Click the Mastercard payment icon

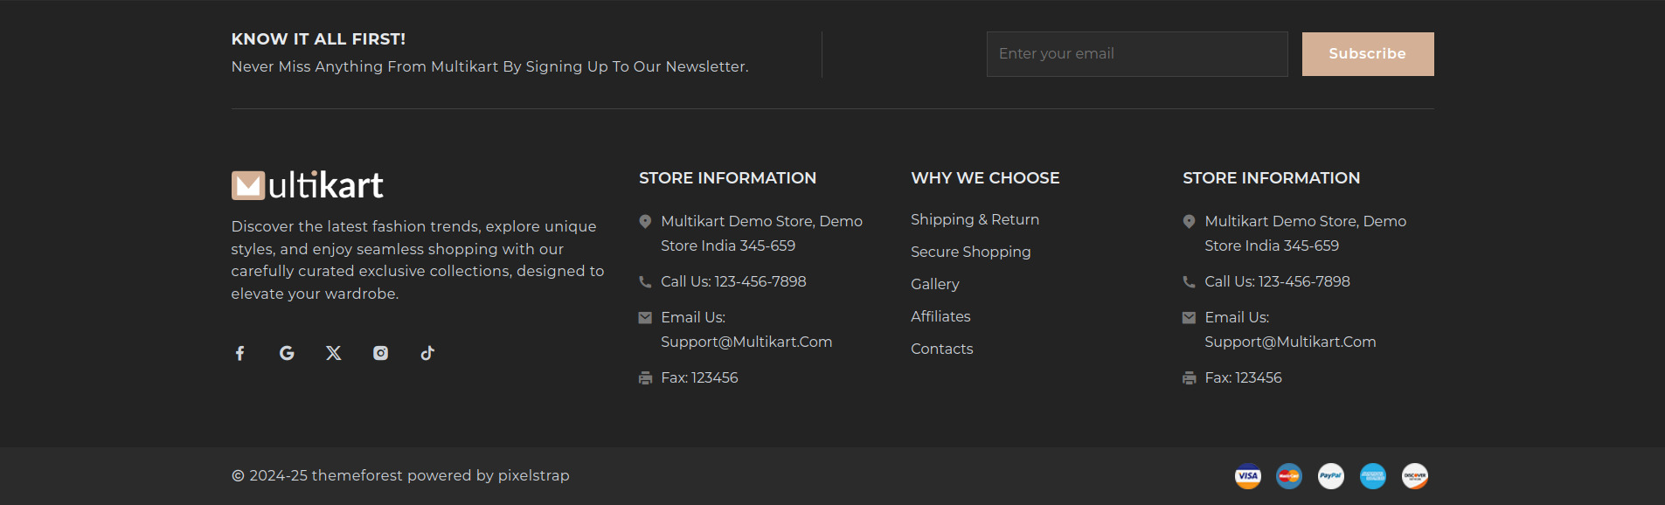(x=1289, y=476)
